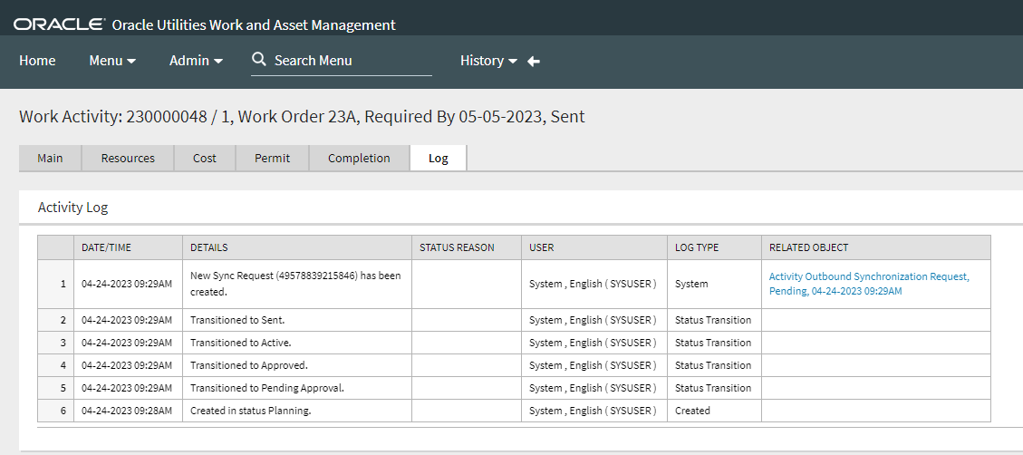Image resolution: width=1023 pixels, height=455 pixels.
Task: Go to Home
Action: tap(37, 61)
